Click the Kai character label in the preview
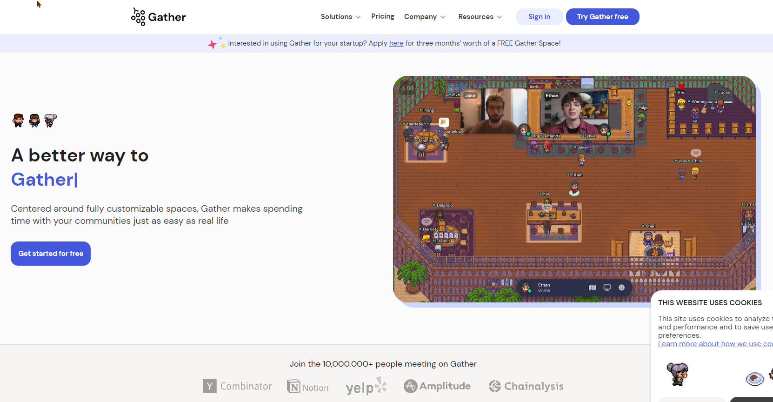The width and height of the screenshot is (773, 402). pyautogui.click(x=544, y=194)
